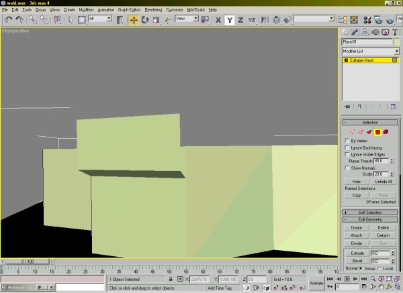Image resolution: width=403 pixels, height=293 pixels.
Task: Click the Extrude button
Action: [x=357, y=252]
